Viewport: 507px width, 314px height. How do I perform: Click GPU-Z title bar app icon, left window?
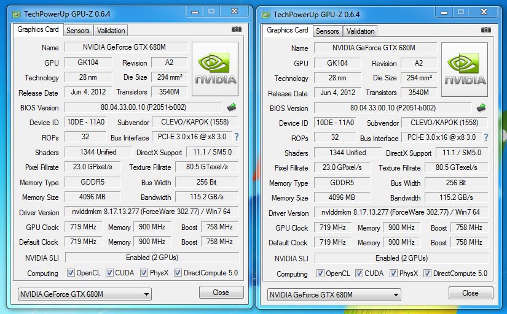[16, 14]
